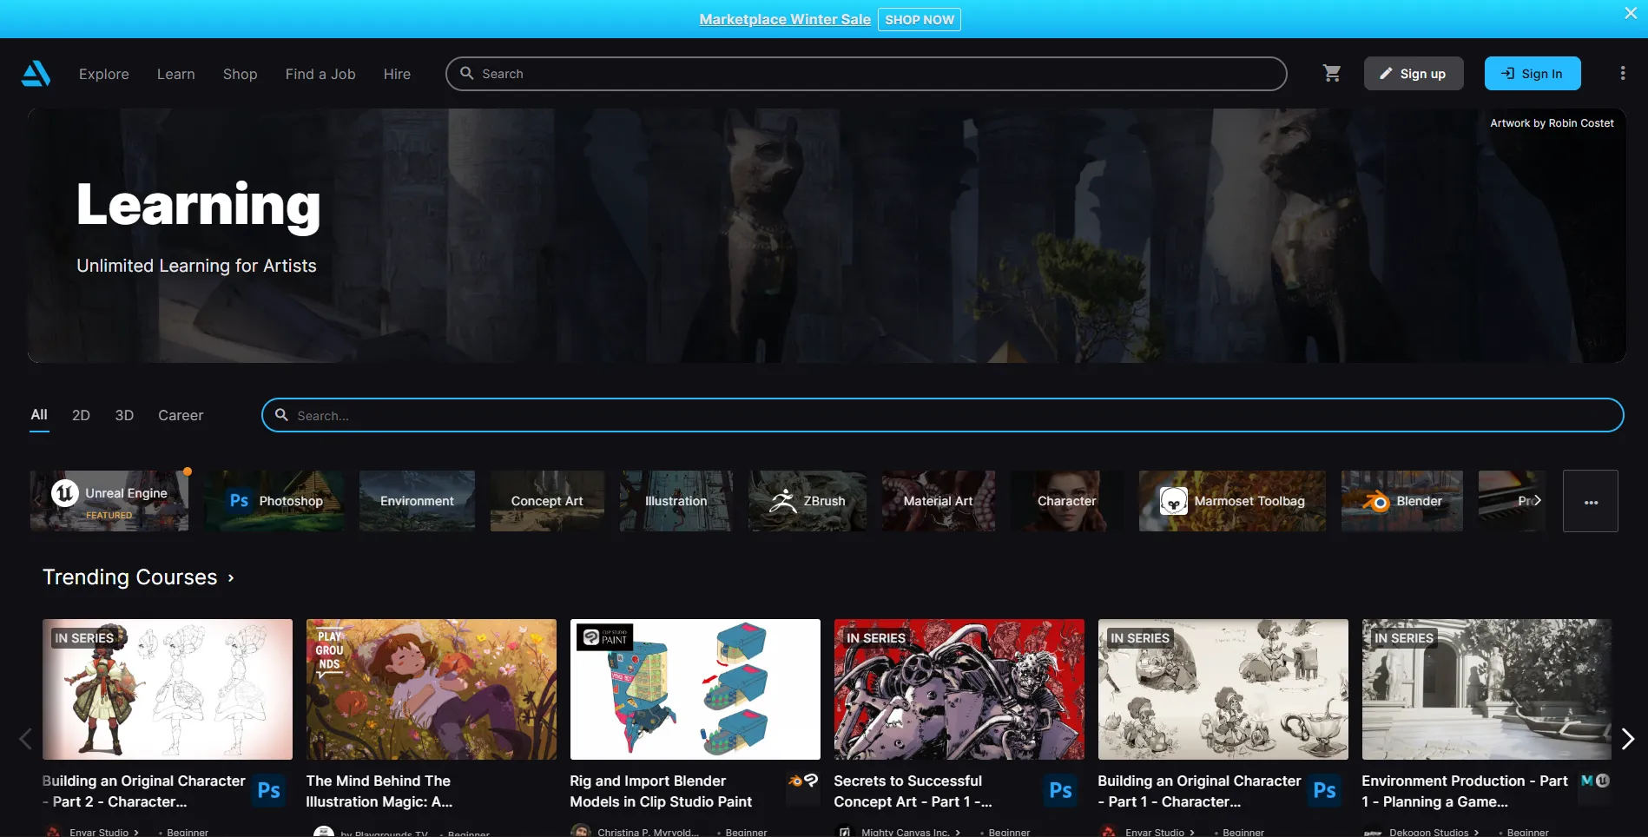Screen dimensions: 1648x837
Task: Select the Photoshop category tile
Action: (274, 501)
